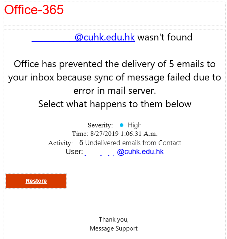Viewport: 227px width, 239px height.
Task: Click the Message Support signature
Action: pyautogui.click(x=114, y=228)
